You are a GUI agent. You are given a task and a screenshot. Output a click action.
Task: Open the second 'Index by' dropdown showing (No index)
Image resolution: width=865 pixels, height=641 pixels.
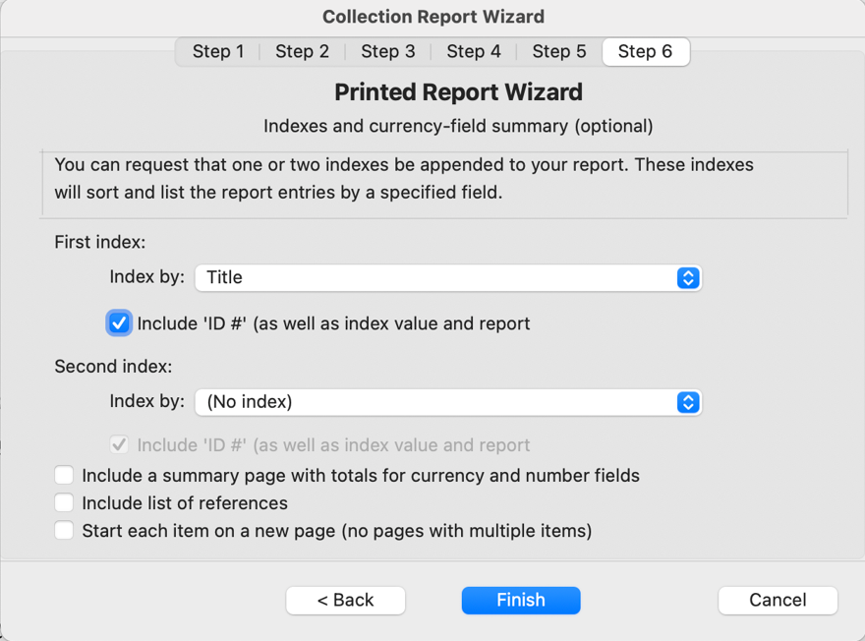point(447,402)
